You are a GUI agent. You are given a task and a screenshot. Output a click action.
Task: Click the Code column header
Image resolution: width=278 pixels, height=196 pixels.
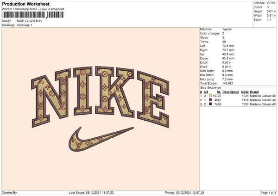[x=245, y=92]
